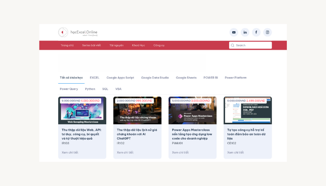Click Xem chi tiết for CE102
Viewport: 326px width, 186px height.
point(235,153)
